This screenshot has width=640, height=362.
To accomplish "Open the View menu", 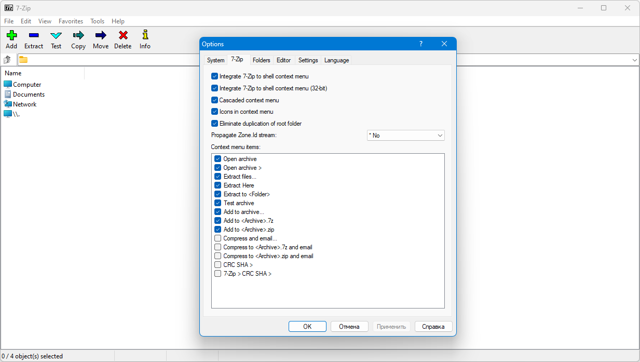I will click(x=45, y=21).
